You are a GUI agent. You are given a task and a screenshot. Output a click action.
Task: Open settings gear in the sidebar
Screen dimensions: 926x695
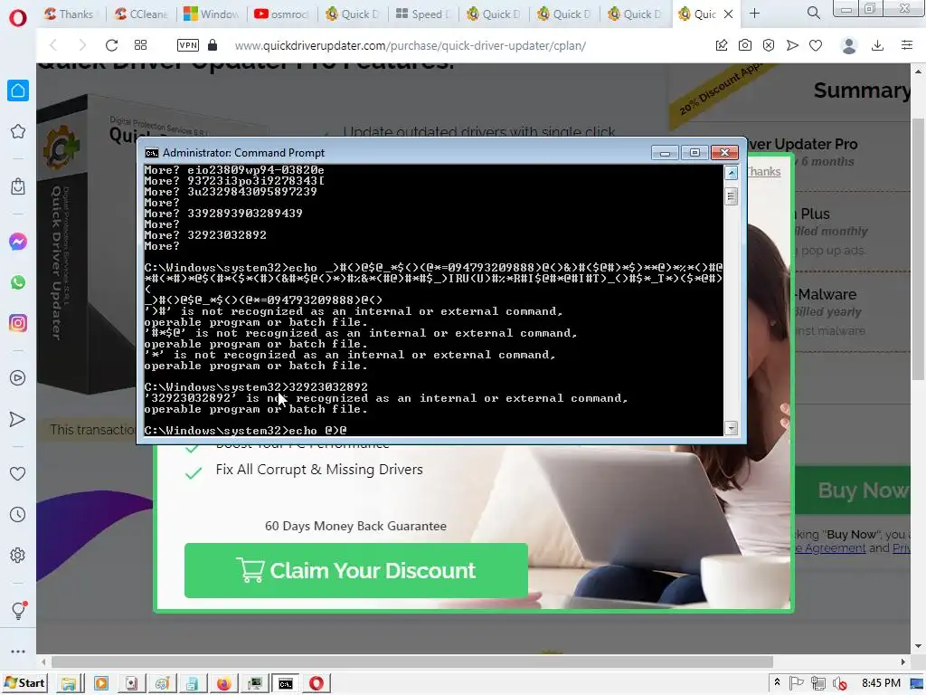coord(18,556)
